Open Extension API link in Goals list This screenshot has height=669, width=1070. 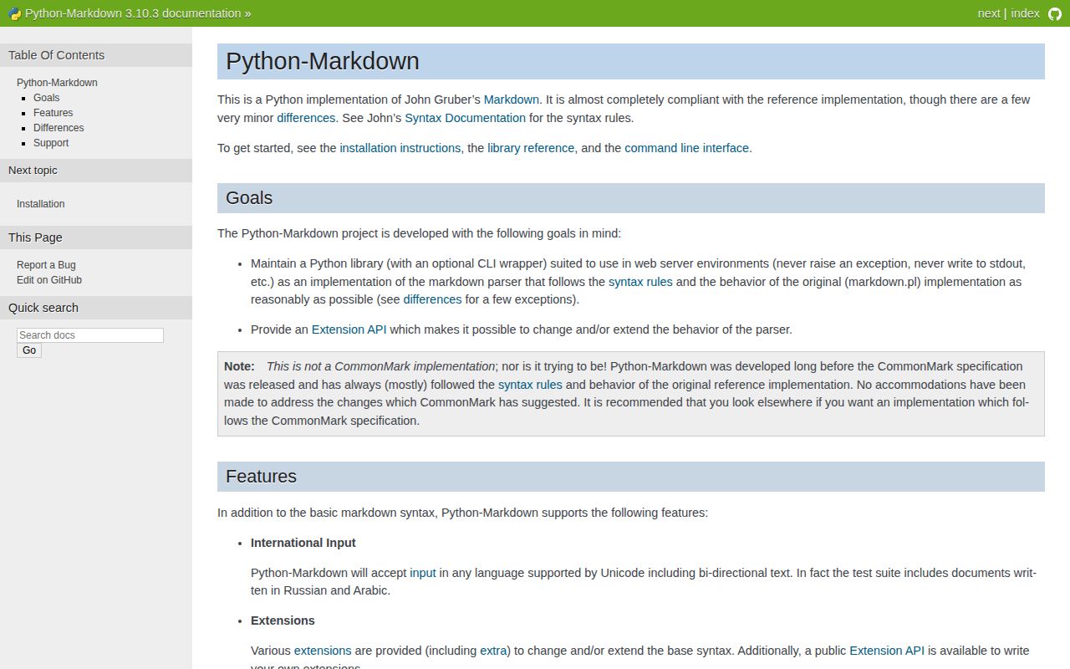tap(349, 329)
